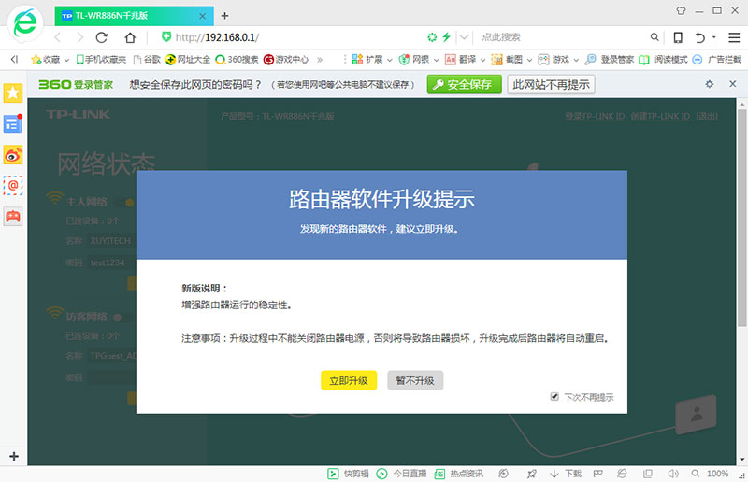Close the TL-WR886N tab
The height and width of the screenshot is (482, 748).
tap(202, 16)
